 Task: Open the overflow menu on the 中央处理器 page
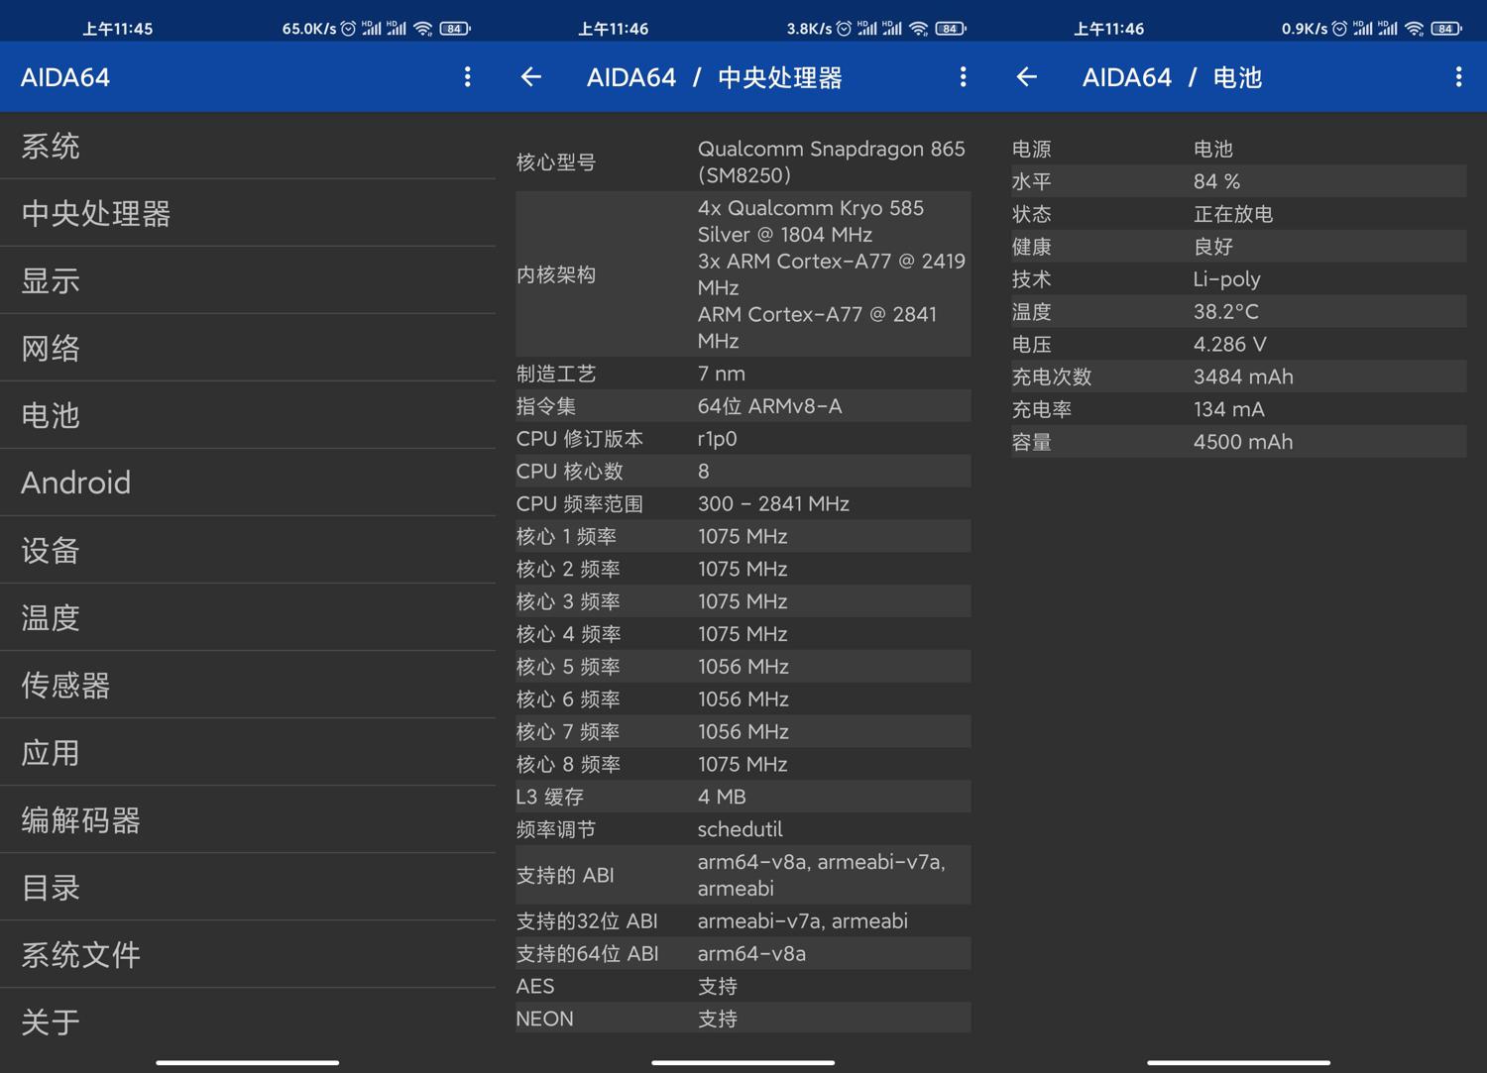point(962,76)
